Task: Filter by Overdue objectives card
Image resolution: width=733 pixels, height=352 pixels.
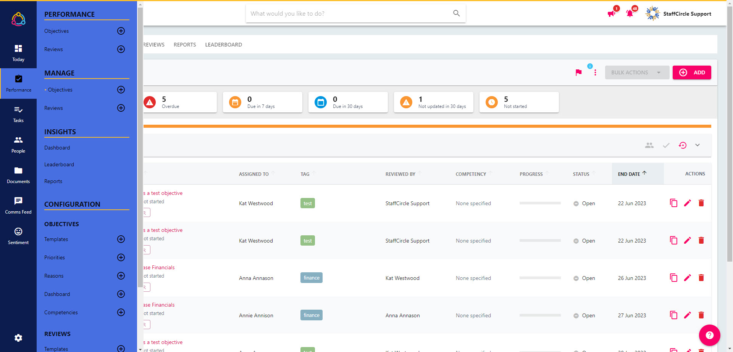Action: coord(180,102)
